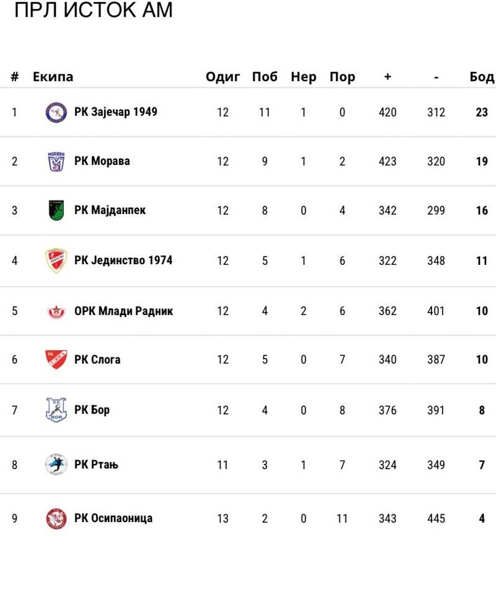Click the Поб wins column header
Viewport: 496px width, 591px height.
(x=265, y=77)
